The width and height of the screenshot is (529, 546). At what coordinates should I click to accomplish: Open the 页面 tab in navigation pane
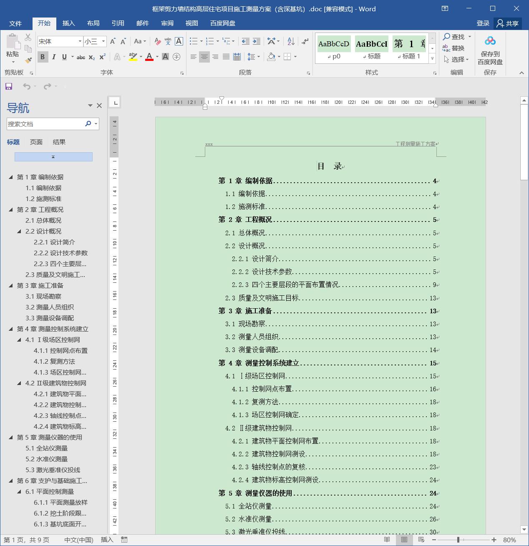pos(36,142)
